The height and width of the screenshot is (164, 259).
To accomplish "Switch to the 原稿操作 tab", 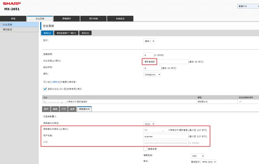I will click(66, 19).
